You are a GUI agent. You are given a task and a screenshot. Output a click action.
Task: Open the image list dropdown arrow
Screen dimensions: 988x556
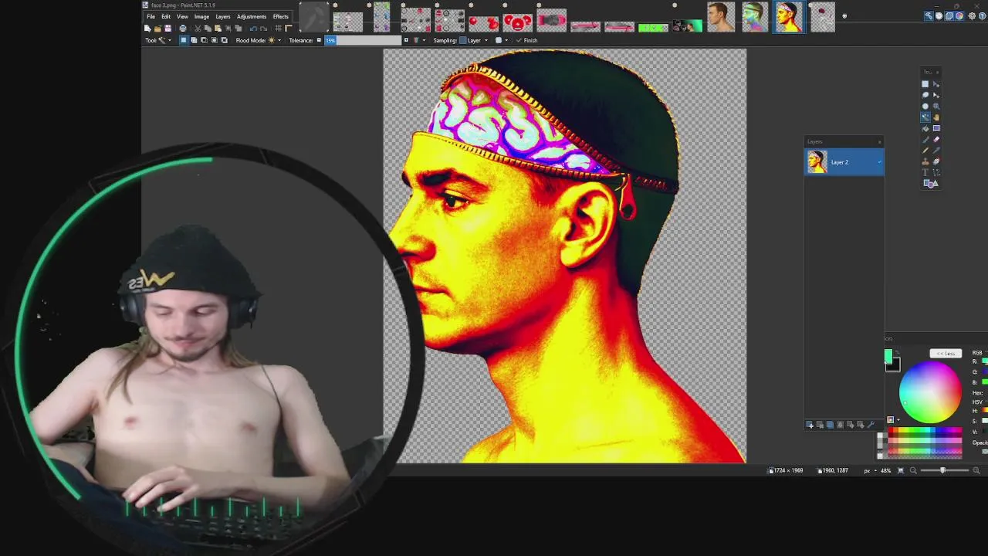[844, 15]
